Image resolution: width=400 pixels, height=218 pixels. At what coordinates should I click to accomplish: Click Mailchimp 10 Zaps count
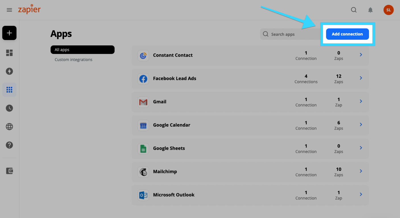(x=339, y=172)
